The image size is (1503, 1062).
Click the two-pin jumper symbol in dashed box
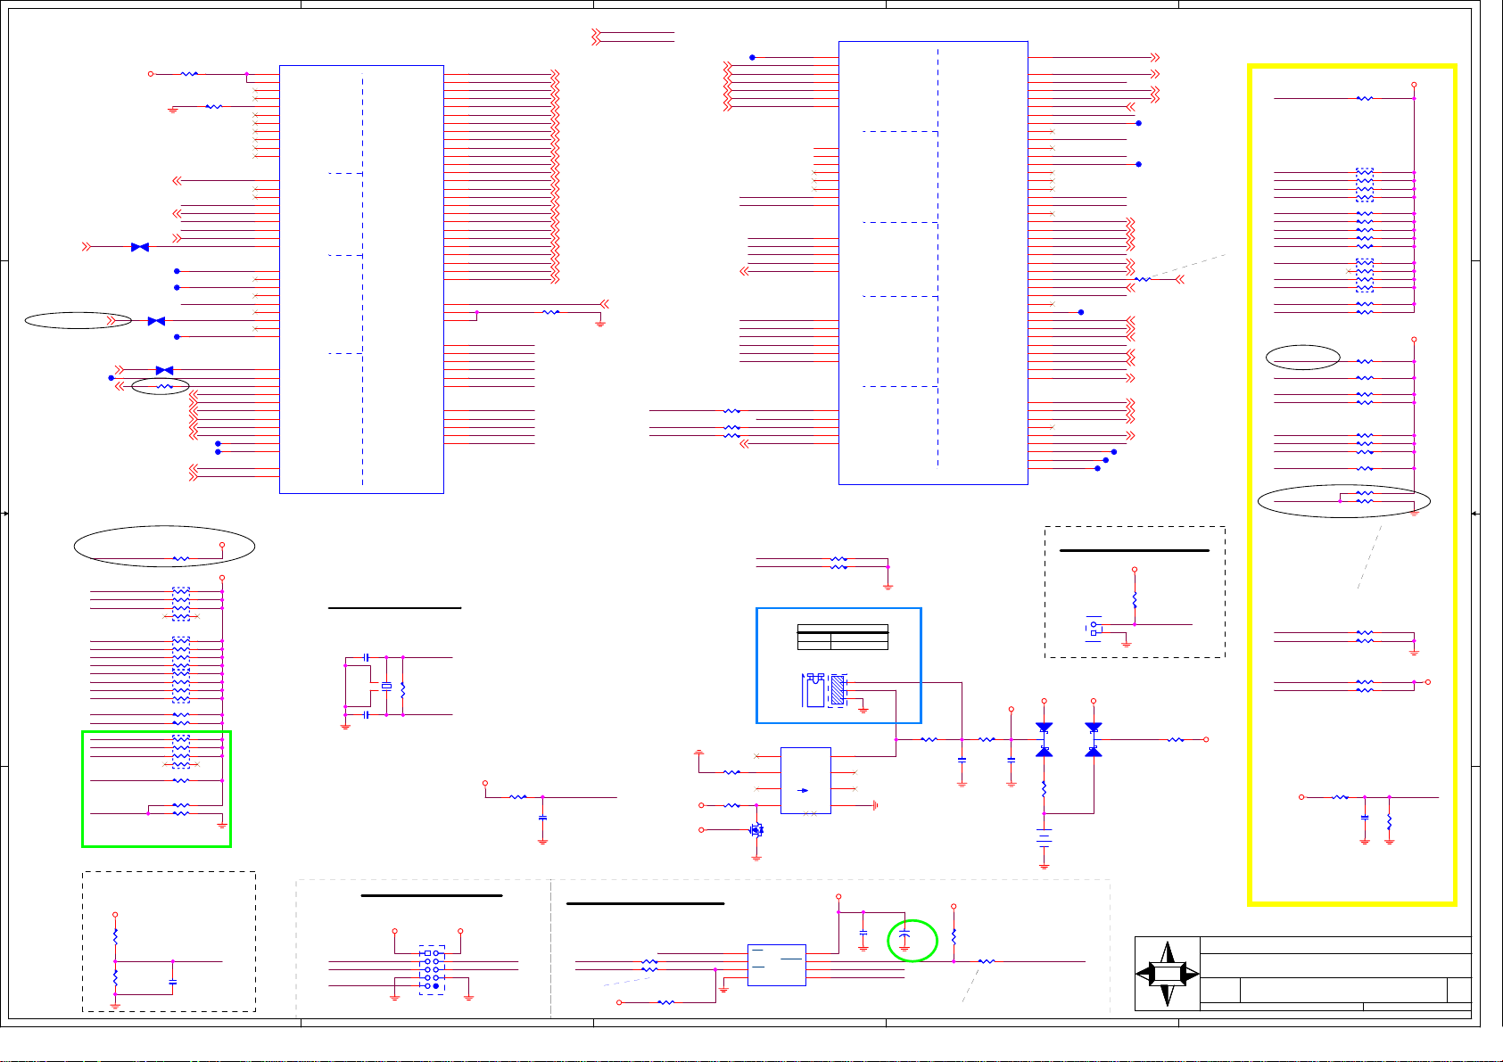[x=1094, y=629]
